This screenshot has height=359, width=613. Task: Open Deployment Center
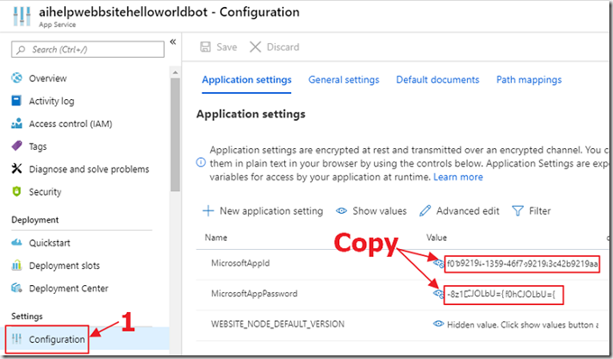(x=59, y=289)
